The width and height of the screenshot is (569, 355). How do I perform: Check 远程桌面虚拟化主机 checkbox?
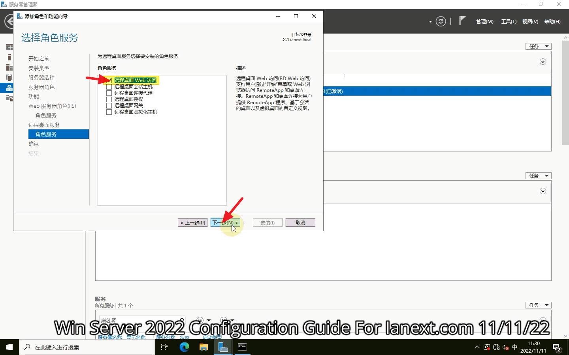point(109,112)
